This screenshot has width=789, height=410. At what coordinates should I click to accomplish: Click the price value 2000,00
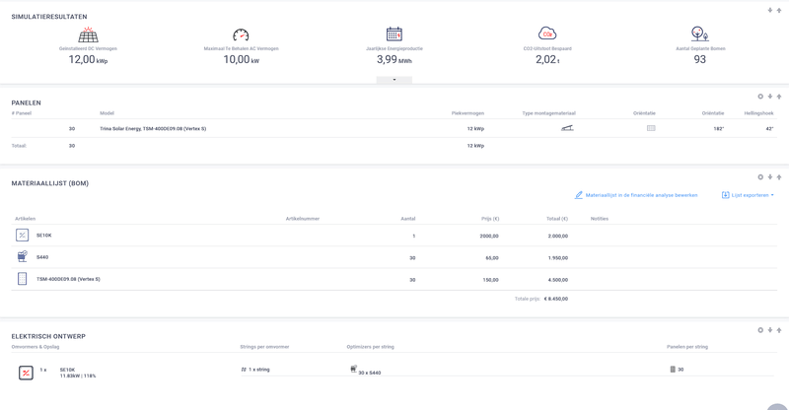(x=489, y=236)
